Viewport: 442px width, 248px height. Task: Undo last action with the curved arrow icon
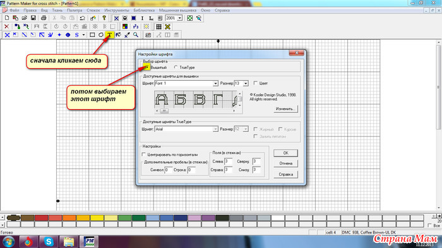[82, 18]
